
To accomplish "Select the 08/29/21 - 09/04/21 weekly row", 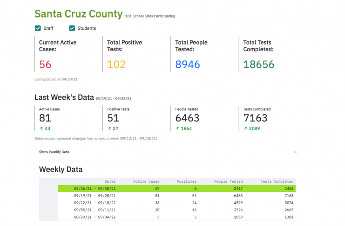I will click(177, 217).
